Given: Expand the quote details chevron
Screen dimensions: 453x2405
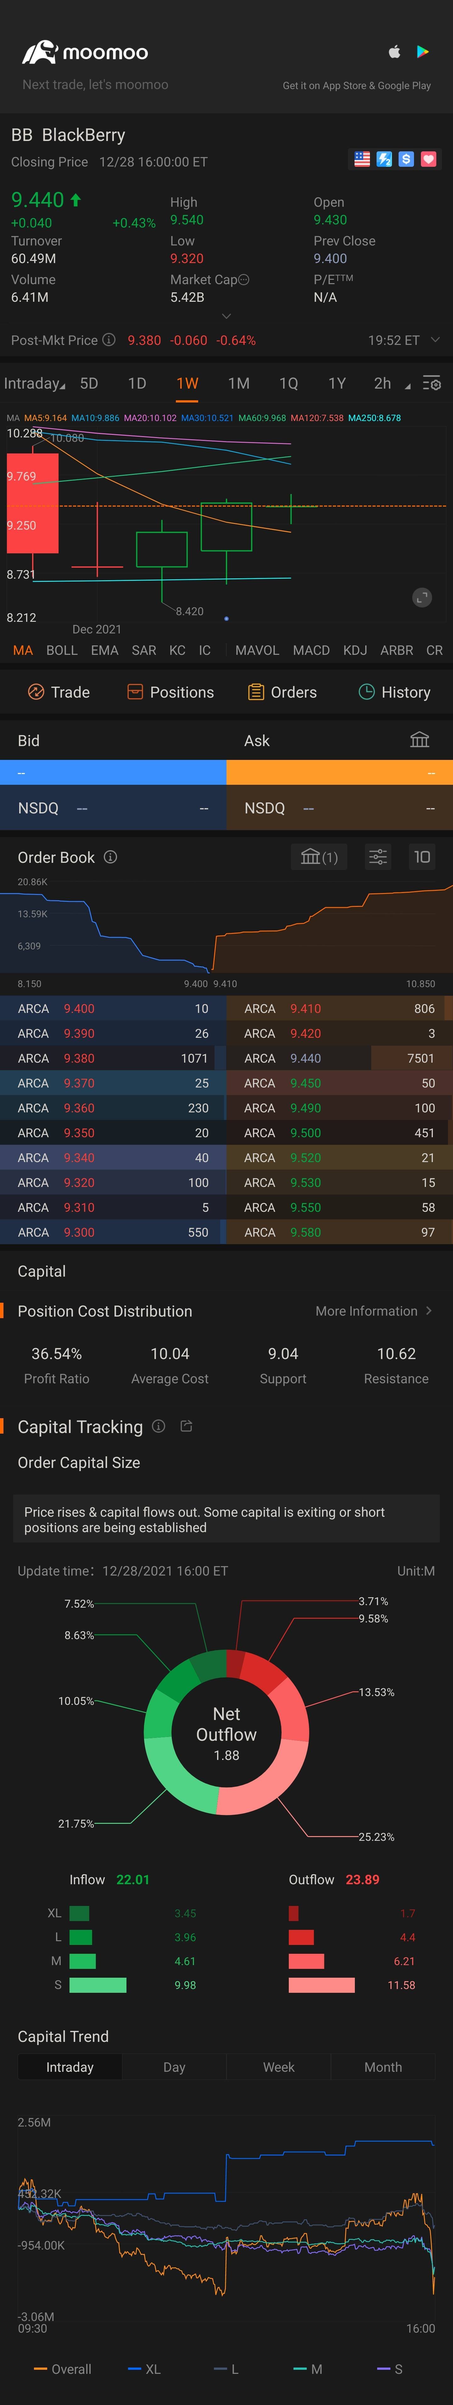Looking at the screenshot, I should (226, 317).
